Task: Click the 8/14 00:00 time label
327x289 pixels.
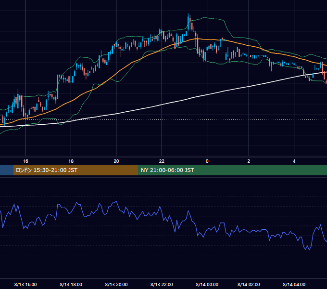Action: pyautogui.click(x=207, y=284)
